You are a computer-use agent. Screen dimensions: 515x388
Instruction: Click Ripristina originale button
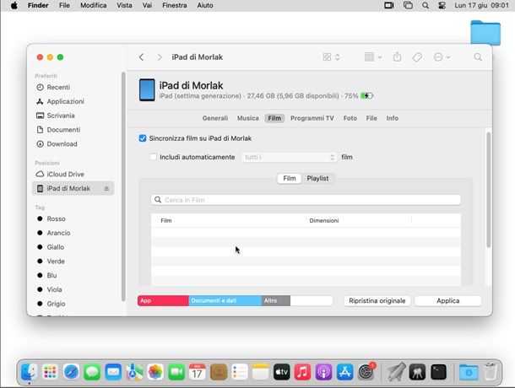[377, 300]
